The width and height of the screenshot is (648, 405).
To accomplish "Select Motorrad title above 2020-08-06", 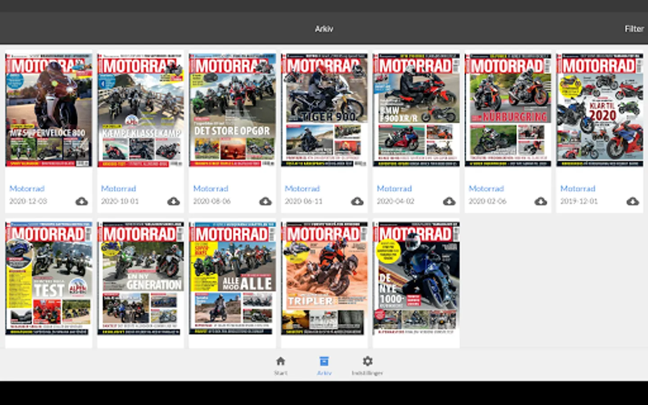I will (211, 189).
